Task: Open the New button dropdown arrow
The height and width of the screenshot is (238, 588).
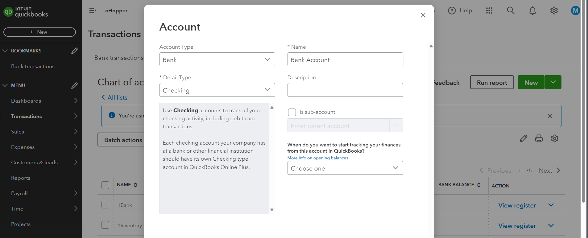Action: click(553, 82)
